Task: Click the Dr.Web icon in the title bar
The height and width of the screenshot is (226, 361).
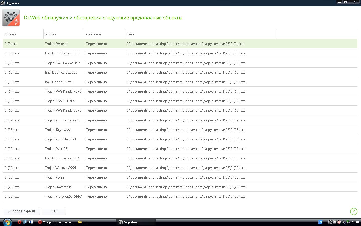Action: (x=3, y=3)
